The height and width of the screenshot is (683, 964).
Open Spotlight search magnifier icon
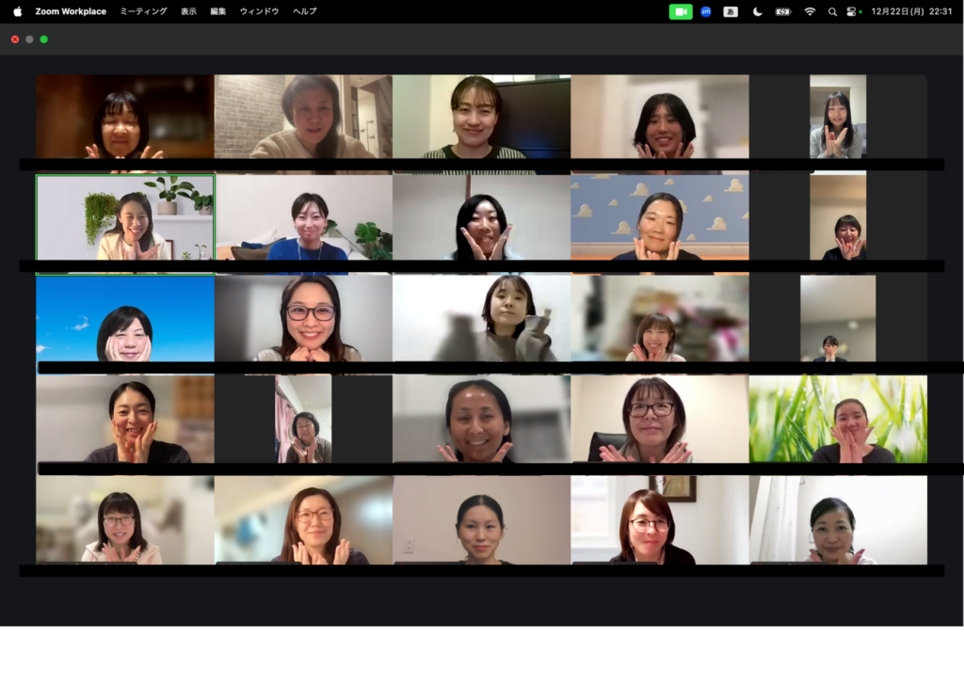pyautogui.click(x=832, y=11)
